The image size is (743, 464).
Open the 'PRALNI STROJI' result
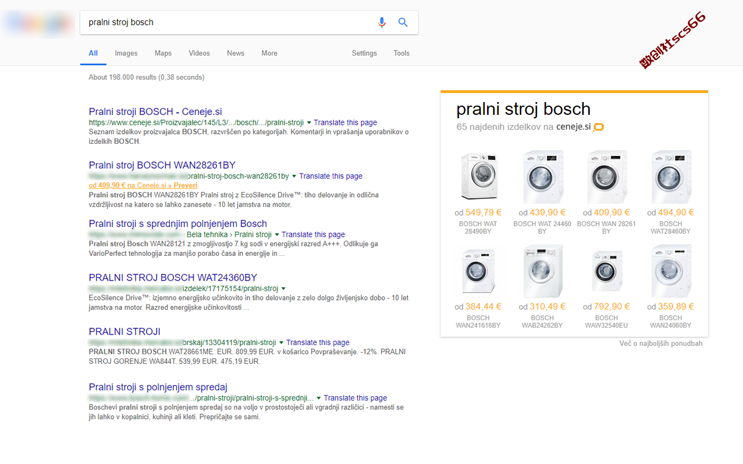[x=124, y=332]
